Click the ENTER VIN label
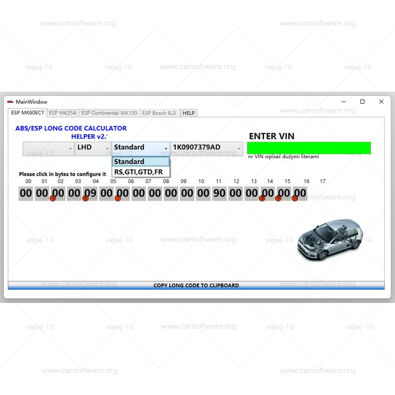 tap(272, 136)
